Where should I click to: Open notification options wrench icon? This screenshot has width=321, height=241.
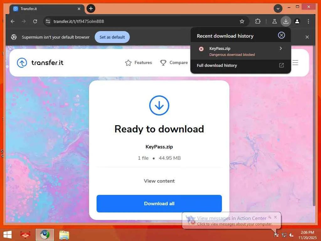coord(270,217)
